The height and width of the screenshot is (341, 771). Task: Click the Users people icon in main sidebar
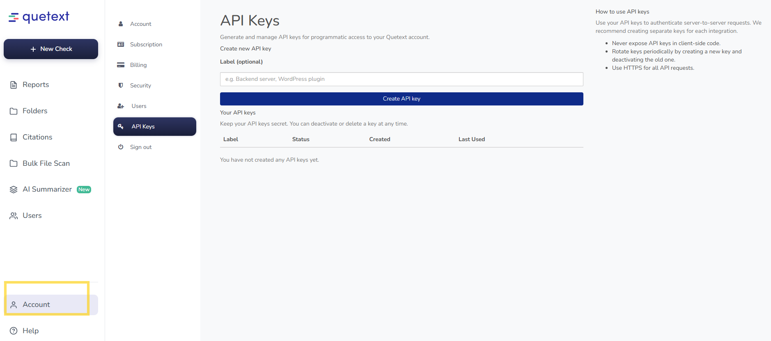[x=14, y=216]
